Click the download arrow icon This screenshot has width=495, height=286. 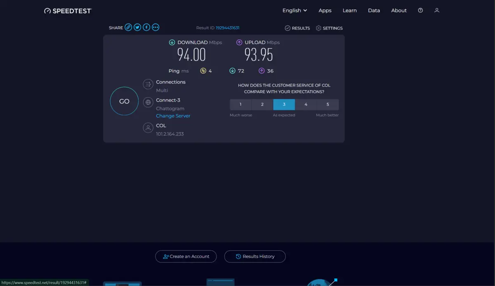pos(172,42)
